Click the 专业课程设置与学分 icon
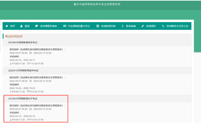The width and height of the screenshot is (201, 126). pyautogui.click(x=65, y=26)
